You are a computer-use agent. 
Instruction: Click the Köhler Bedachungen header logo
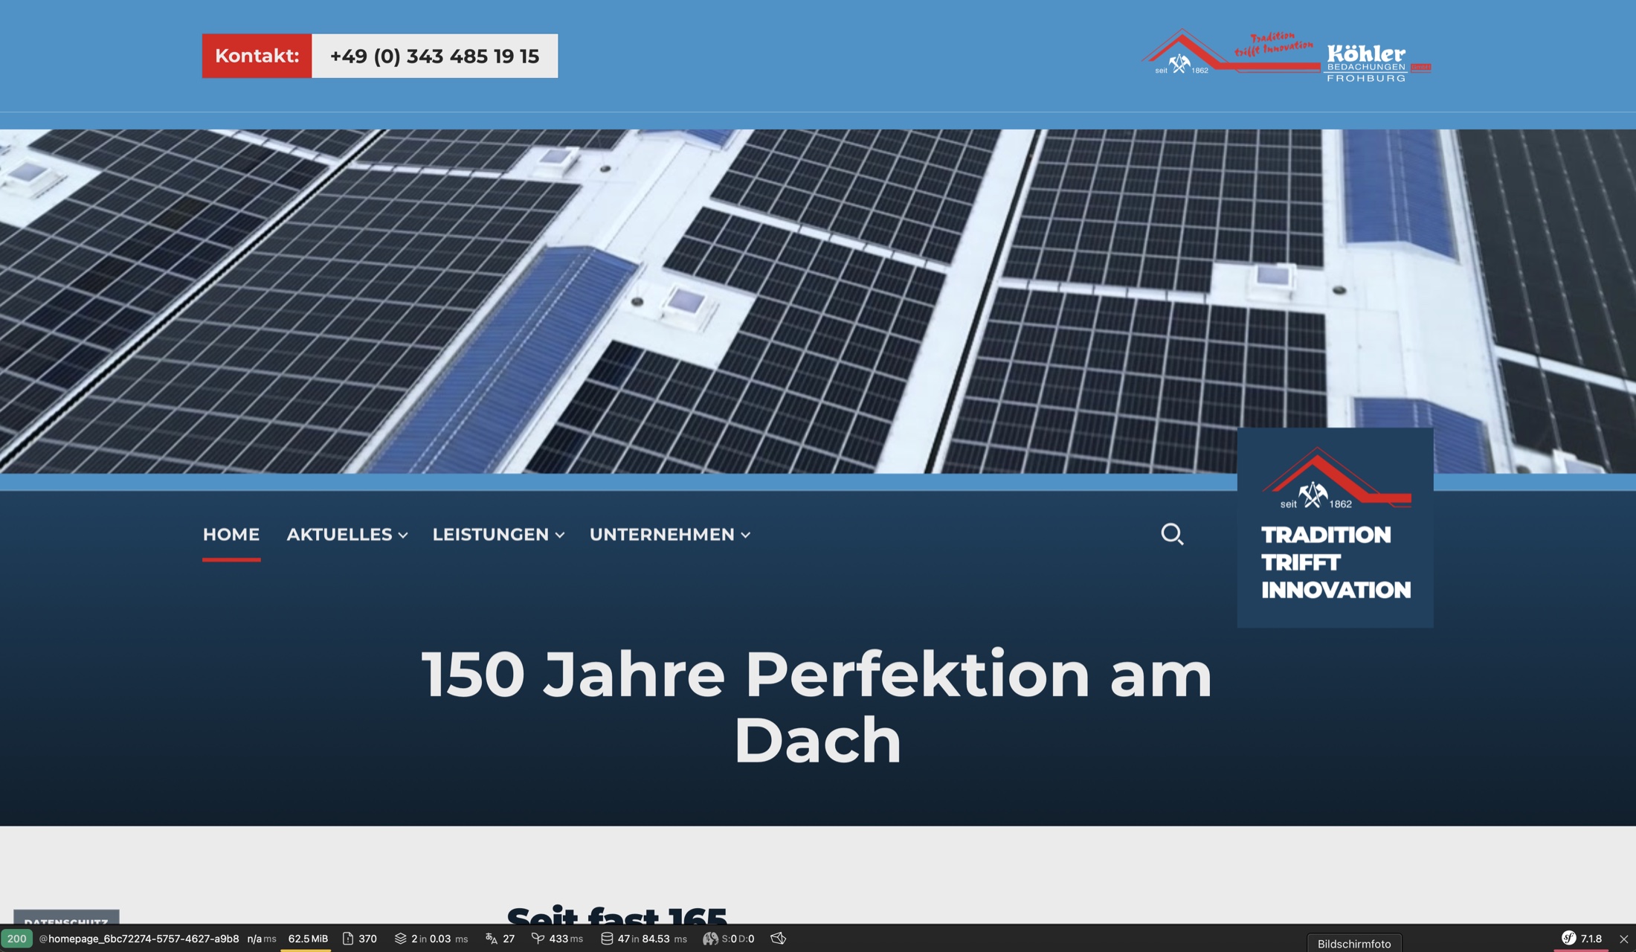click(x=1286, y=56)
